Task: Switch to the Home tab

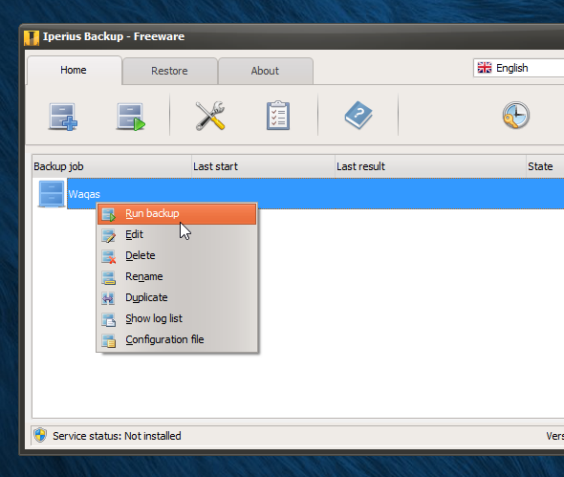Action: pos(75,70)
